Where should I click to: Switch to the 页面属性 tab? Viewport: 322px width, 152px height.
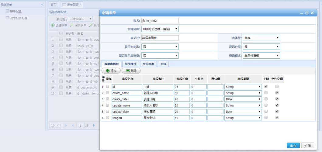(131, 64)
